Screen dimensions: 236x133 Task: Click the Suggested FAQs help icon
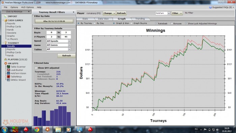point(210,7)
